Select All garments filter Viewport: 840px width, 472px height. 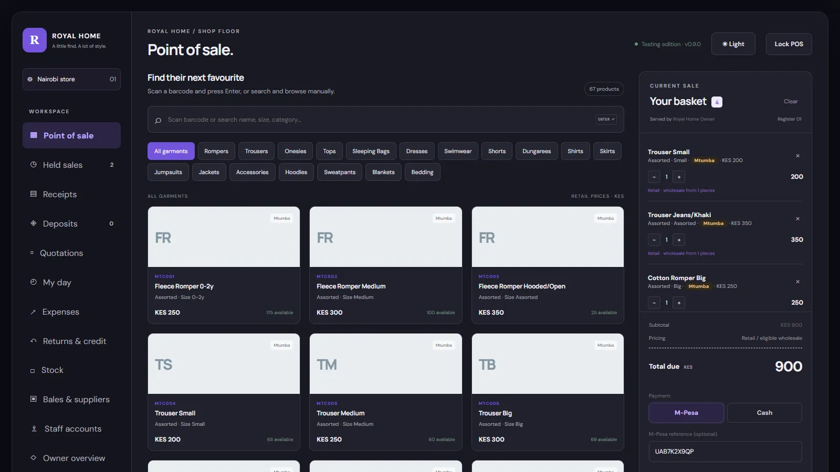pyautogui.click(x=171, y=151)
